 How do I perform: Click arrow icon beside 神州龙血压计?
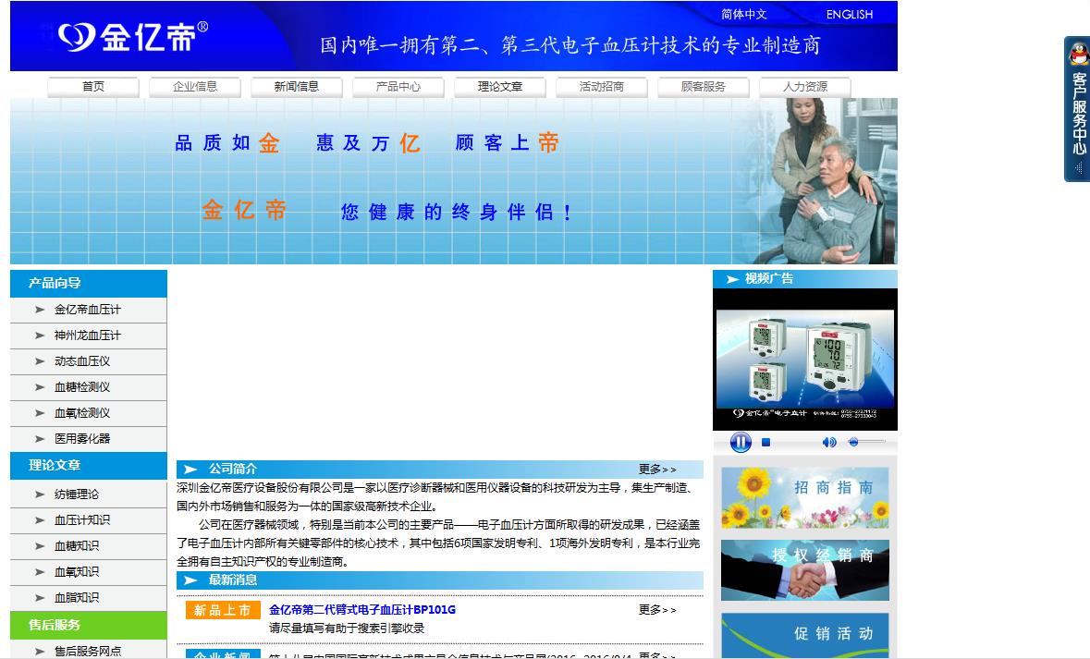(x=40, y=336)
